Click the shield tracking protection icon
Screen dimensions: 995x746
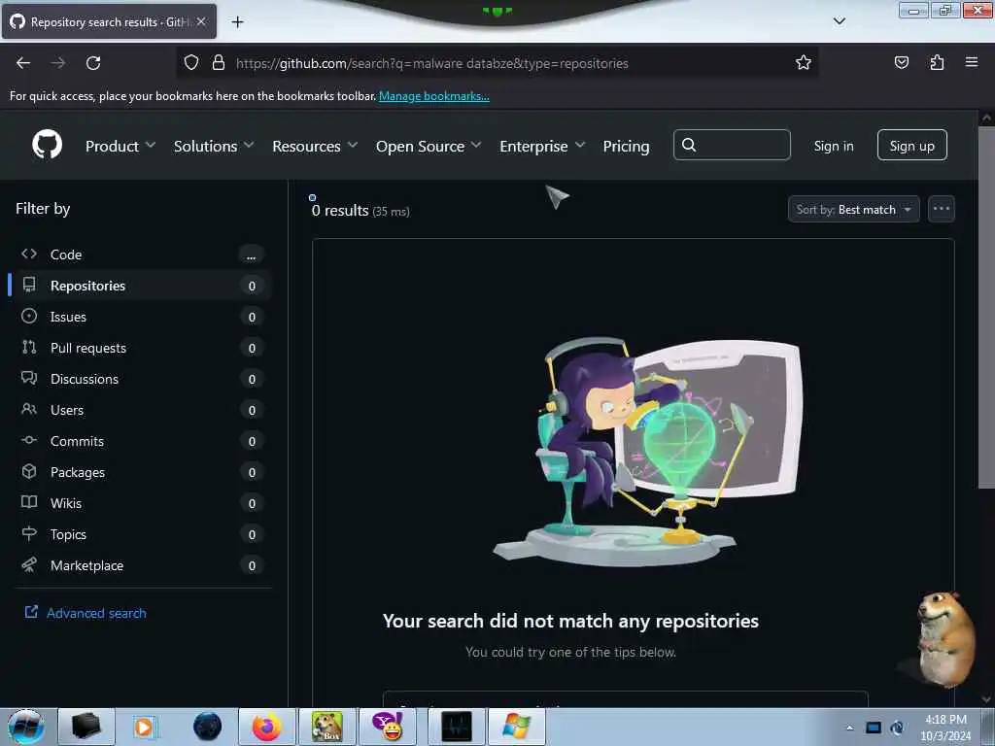tap(191, 62)
